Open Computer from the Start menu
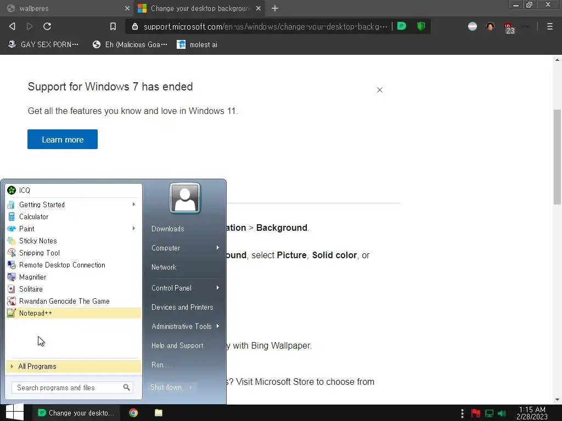 coord(166,248)
